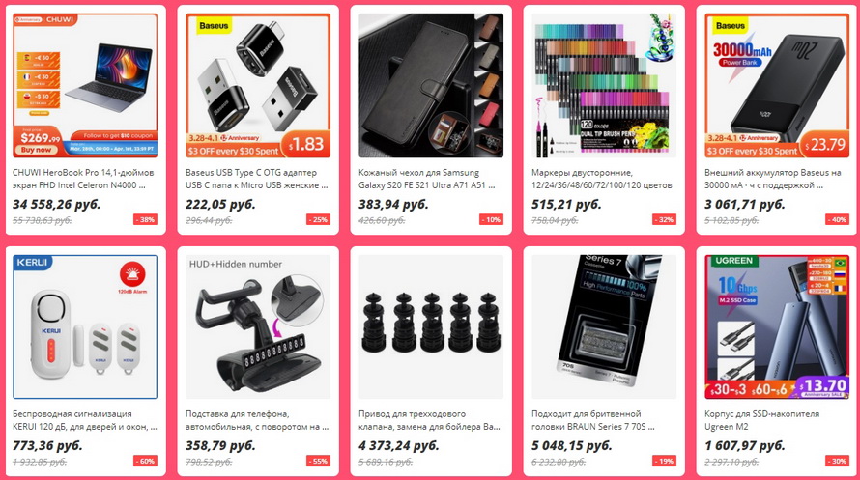Viewport: 860px width, 480px height.
Task: Open the Baseus 30000mAh power bank image
Action: pos(777,86)
